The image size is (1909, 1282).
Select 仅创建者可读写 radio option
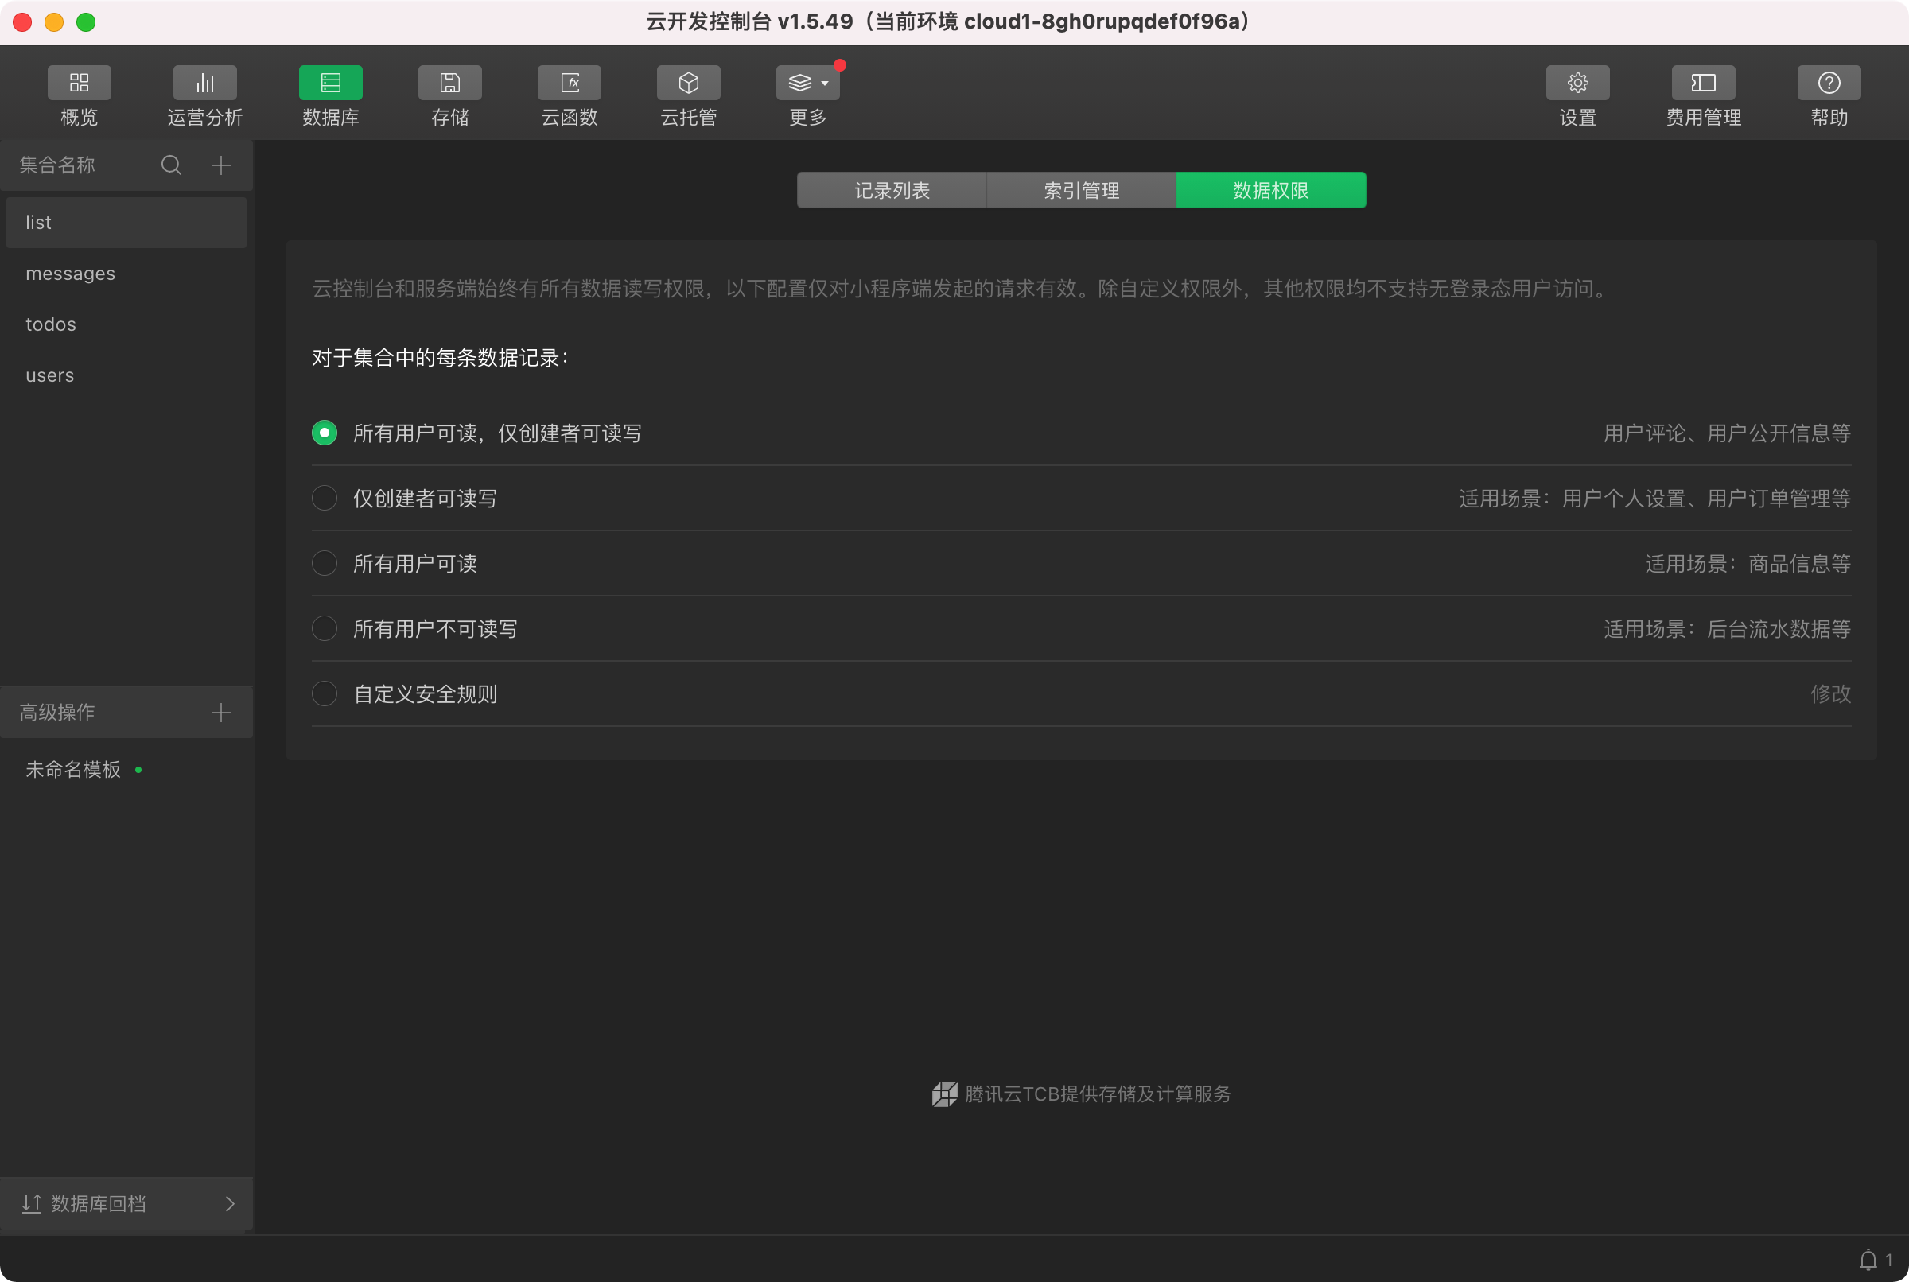click(x=325, y=498)
